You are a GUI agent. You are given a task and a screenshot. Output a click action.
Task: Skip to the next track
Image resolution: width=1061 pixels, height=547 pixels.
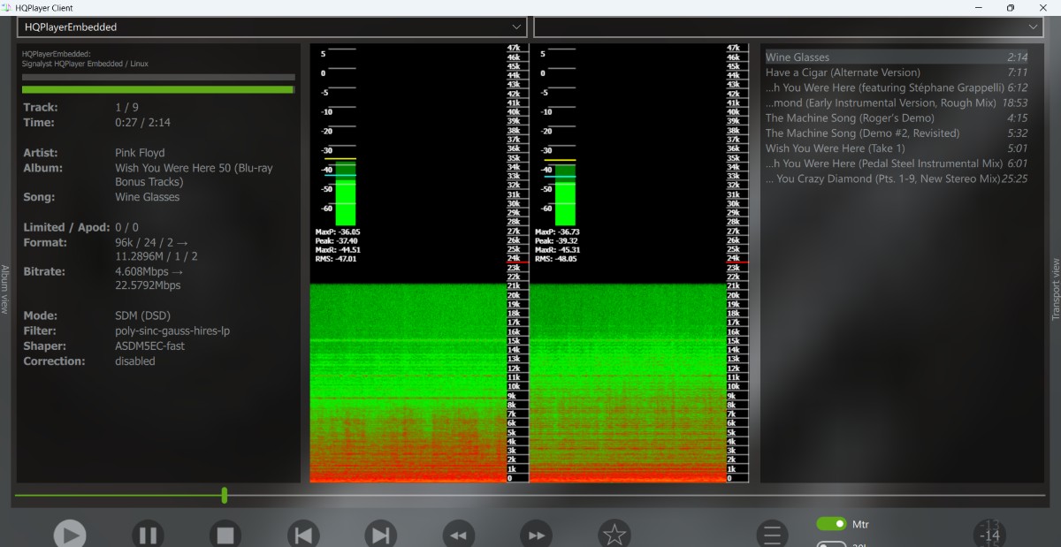click(380, 535)
